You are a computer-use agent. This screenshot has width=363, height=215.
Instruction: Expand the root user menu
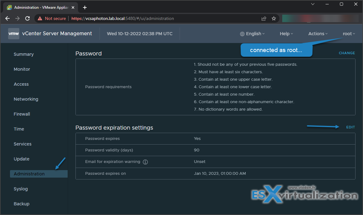[x=349, y=34]
